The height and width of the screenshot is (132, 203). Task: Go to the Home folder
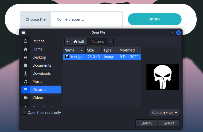[41, 49]
